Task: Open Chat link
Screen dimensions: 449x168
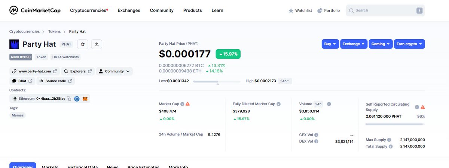Action: [x=22, y=81]
